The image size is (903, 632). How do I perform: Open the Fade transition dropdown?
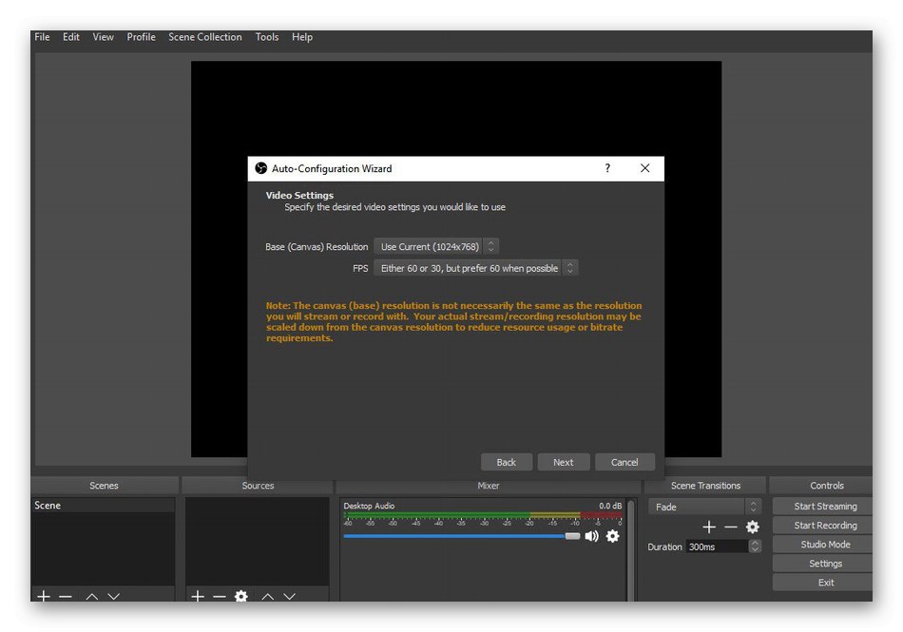point(704,508)
